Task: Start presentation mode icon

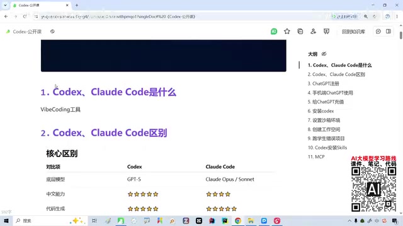Action: 326,31
